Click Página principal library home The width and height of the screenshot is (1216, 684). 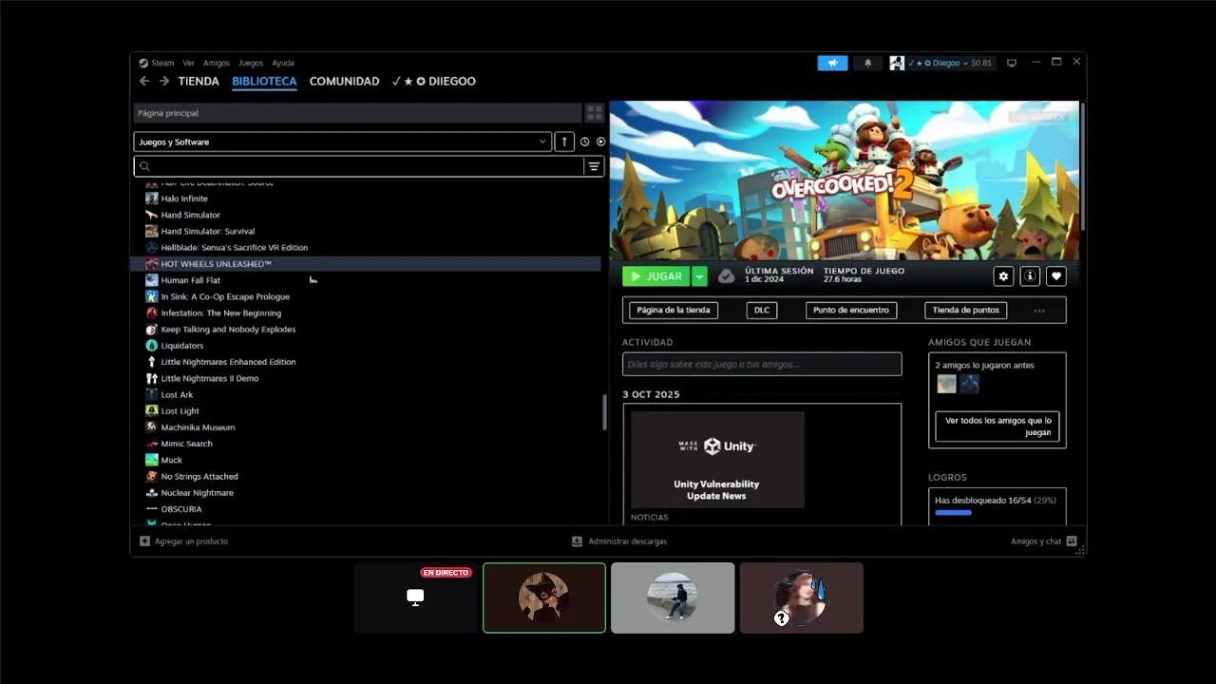[357, 113]
